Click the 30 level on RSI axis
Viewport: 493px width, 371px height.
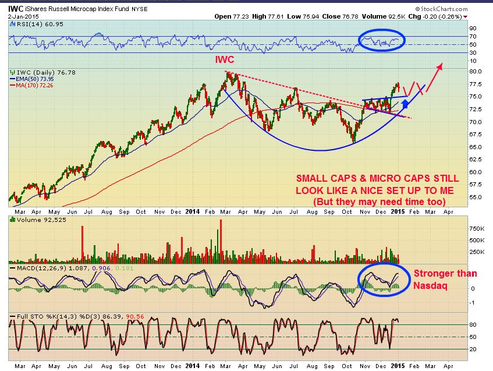473,52
